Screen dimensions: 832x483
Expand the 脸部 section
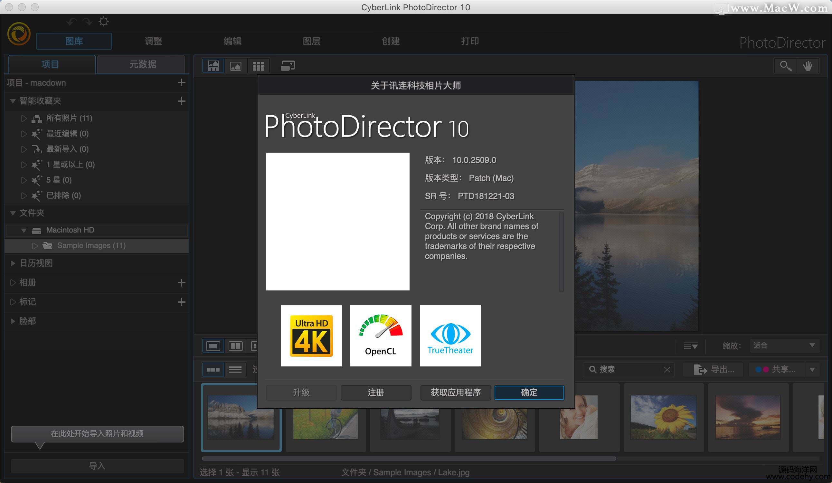[13, 321]
